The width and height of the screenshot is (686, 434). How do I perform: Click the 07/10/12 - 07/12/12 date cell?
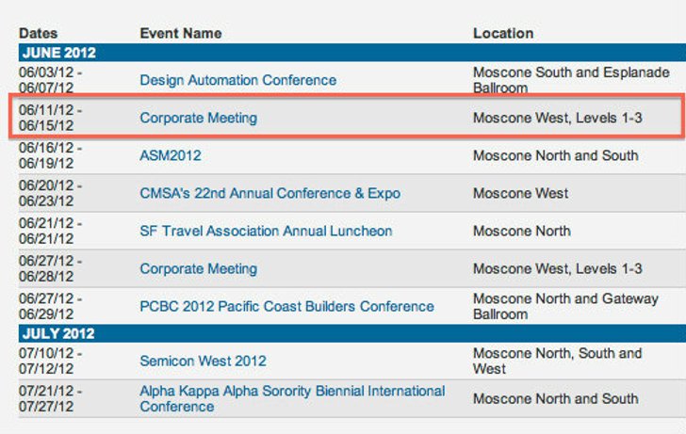point(51,361)
